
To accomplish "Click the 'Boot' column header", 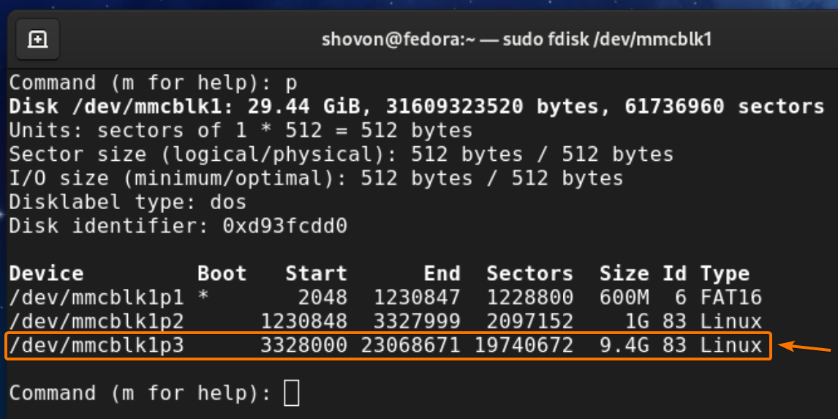I will click(x=222, y=273).
